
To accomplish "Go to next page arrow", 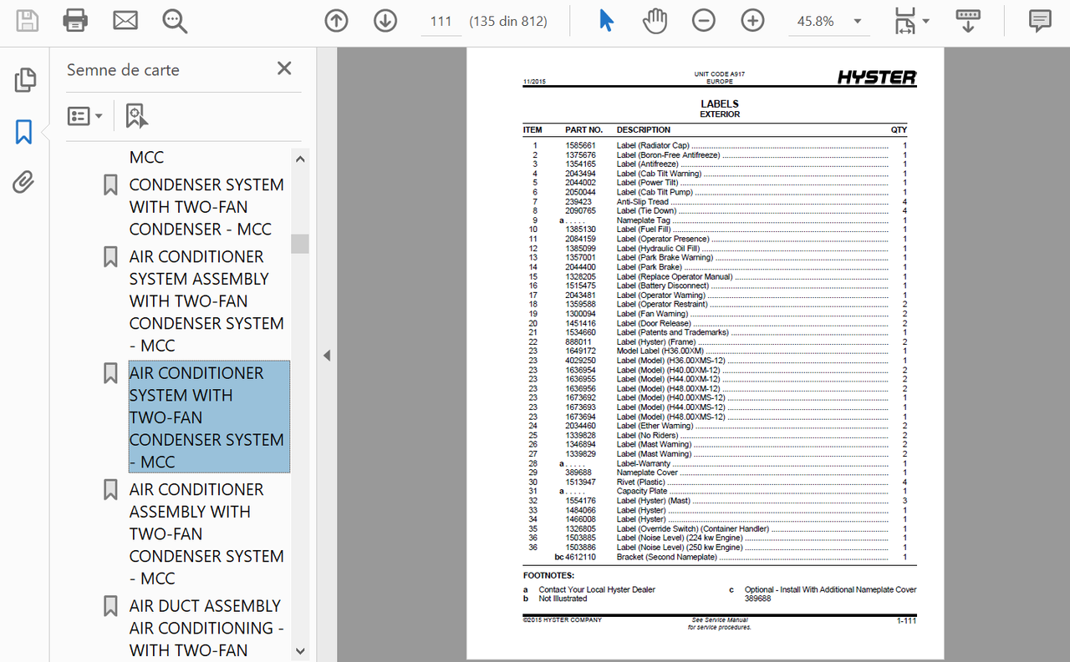I will pyautogui.click(x=385, y=21).
